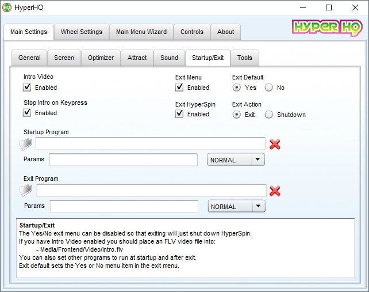Clear the Exit Program path with red X

pyautogui.click(x=275, y=191)
